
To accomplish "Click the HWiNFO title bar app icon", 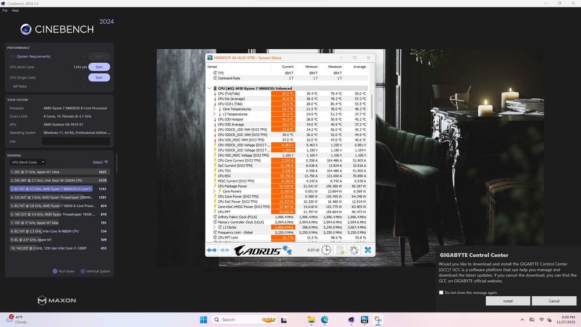I will [210, 58].
